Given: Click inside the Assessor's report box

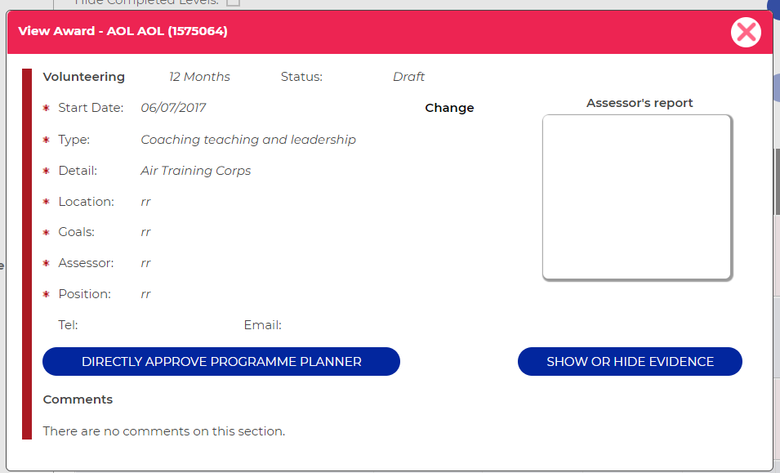Looking at the screenshot, I should click(x=636, y=197).
